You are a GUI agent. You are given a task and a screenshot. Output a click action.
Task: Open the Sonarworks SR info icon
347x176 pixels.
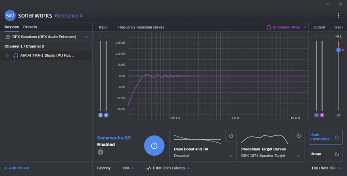point(100,152)
